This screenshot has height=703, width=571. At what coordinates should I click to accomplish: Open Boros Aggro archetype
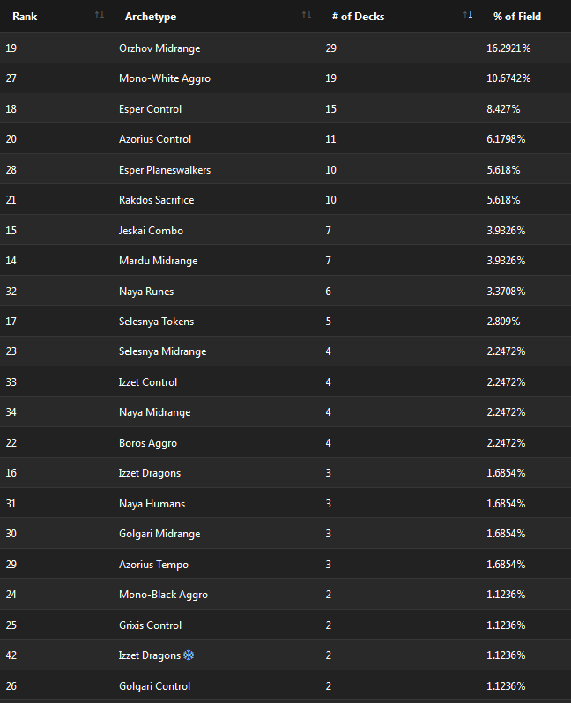(x=148, y=443)
